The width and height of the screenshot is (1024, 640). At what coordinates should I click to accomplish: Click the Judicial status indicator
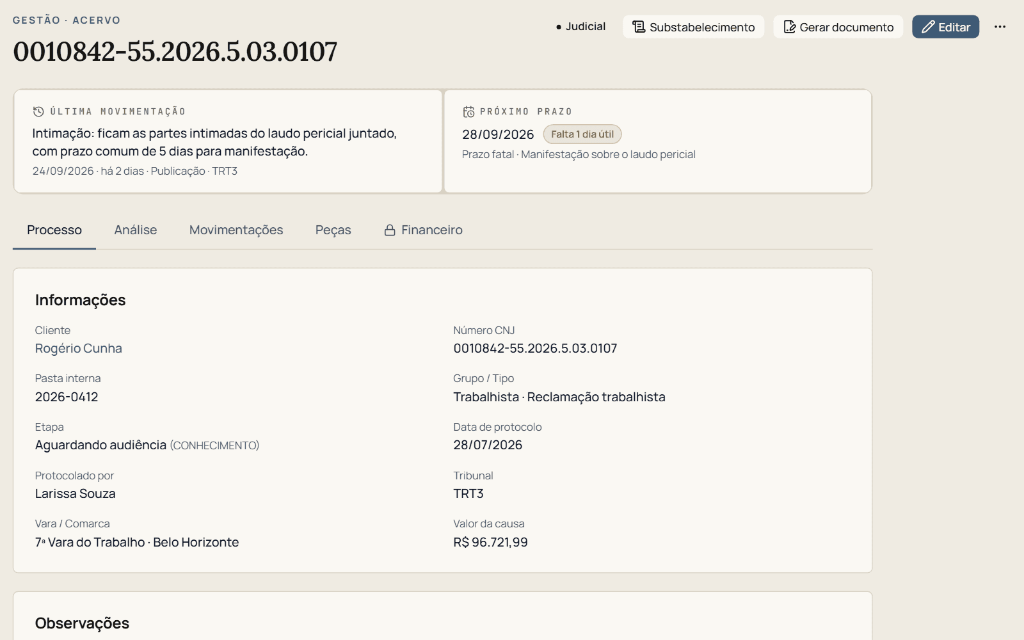pos(580,26)
